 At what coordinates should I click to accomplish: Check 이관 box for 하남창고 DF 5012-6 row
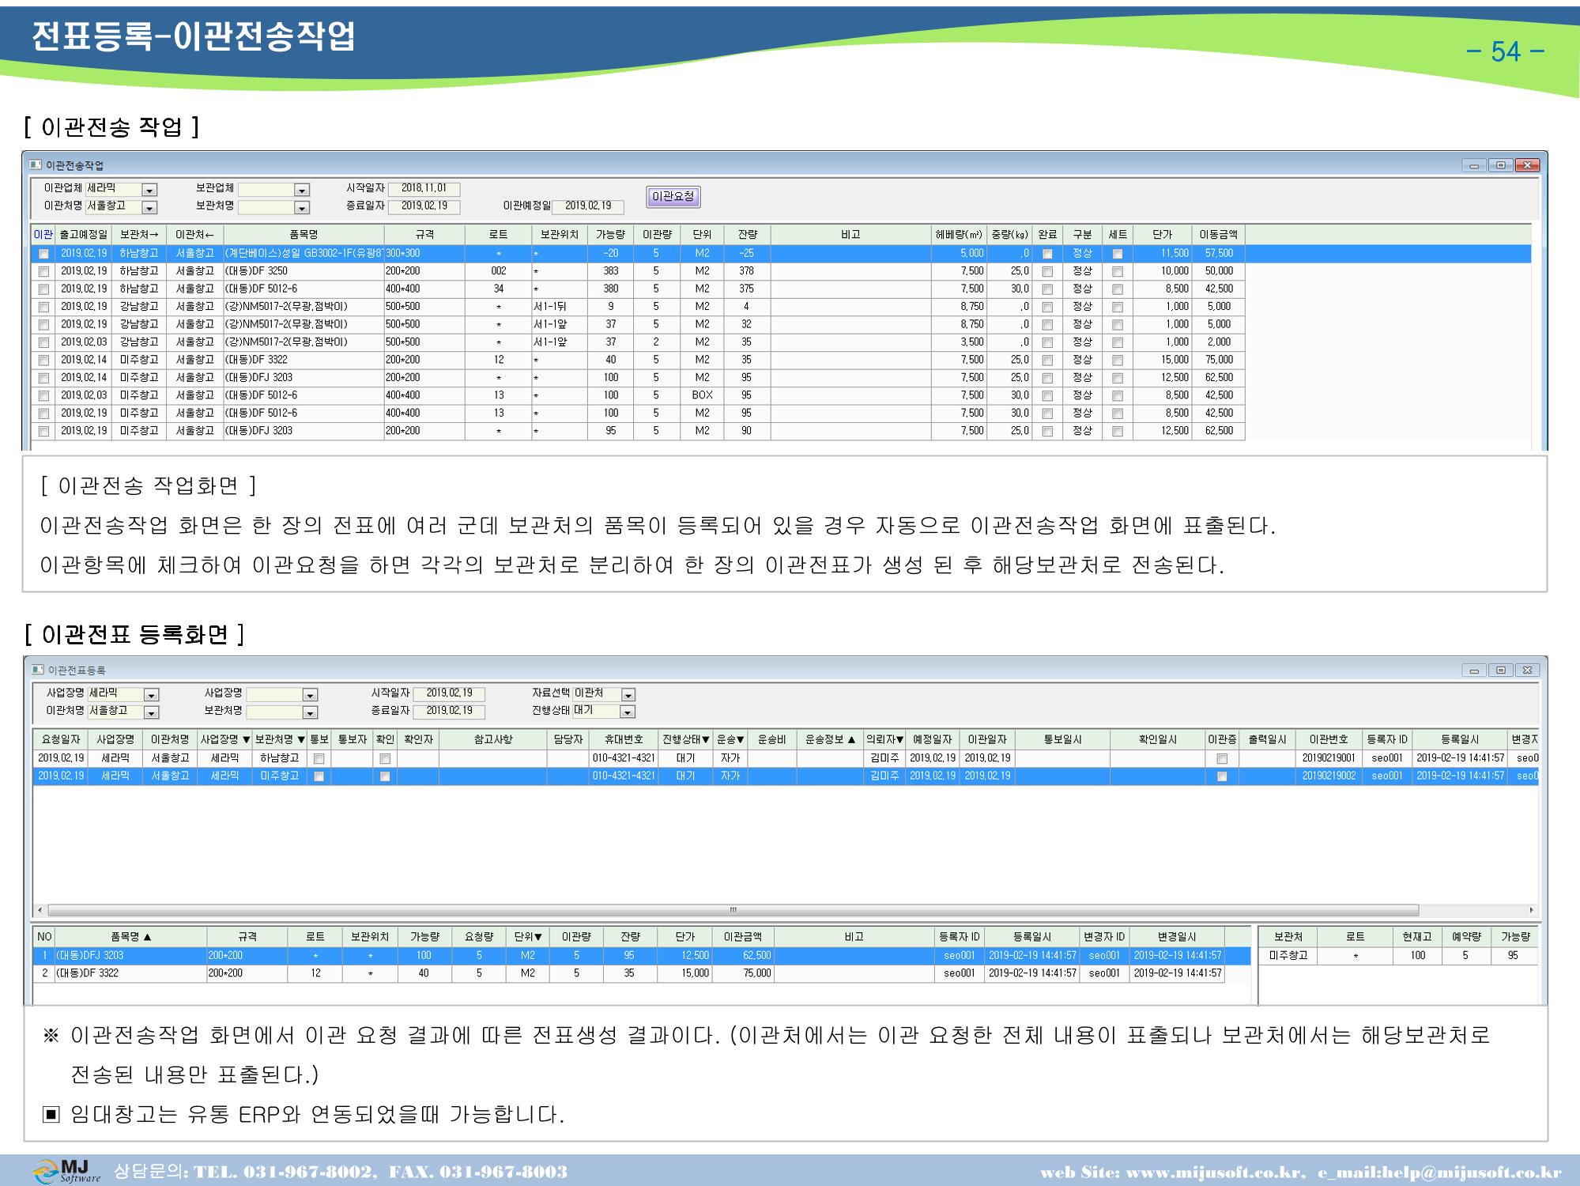coord(43,289)
